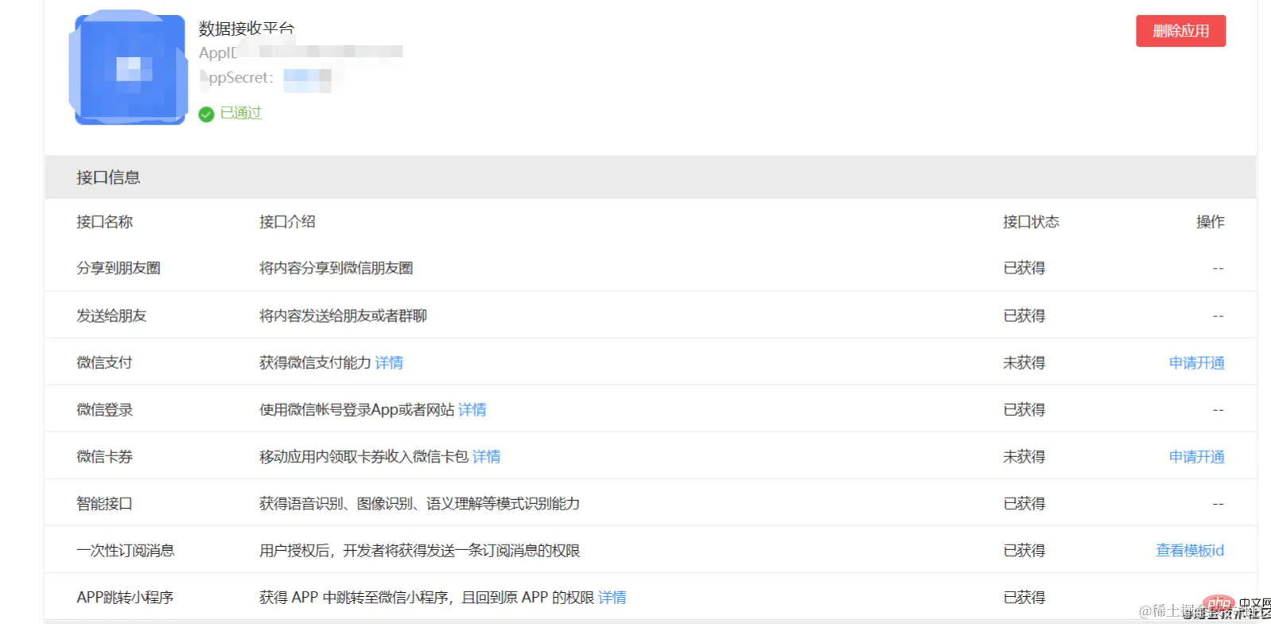
Task: Click the green 已通过 checkmark icon
Action: pos(206,114)
